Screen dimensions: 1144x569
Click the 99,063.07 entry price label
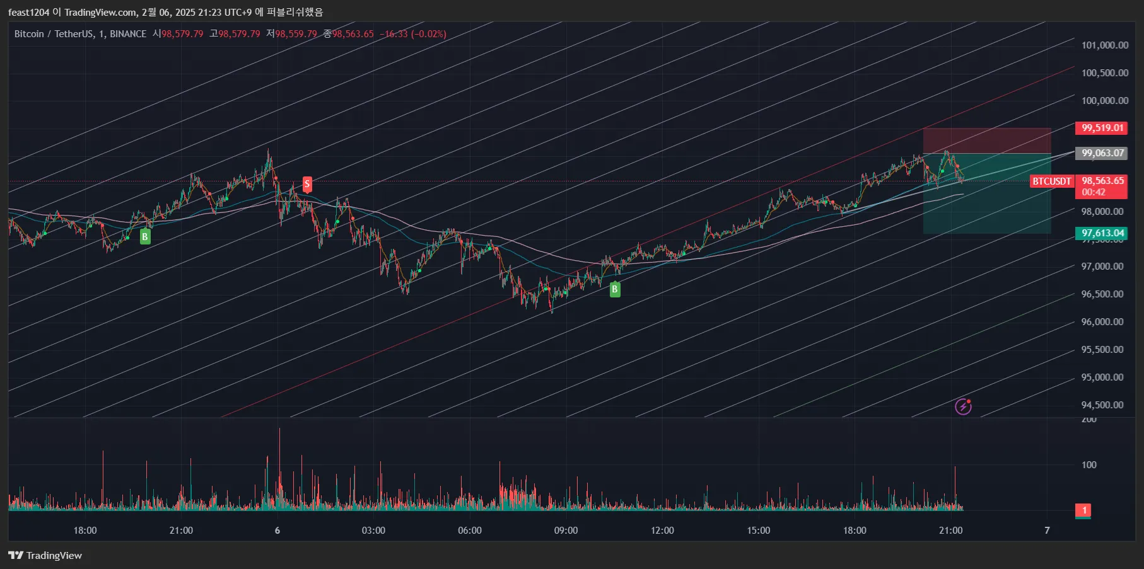pyautogui.click(x=1102, y=153)
